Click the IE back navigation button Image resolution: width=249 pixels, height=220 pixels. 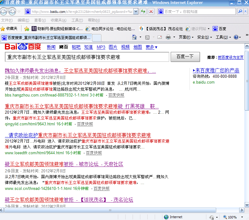[4, 12]
